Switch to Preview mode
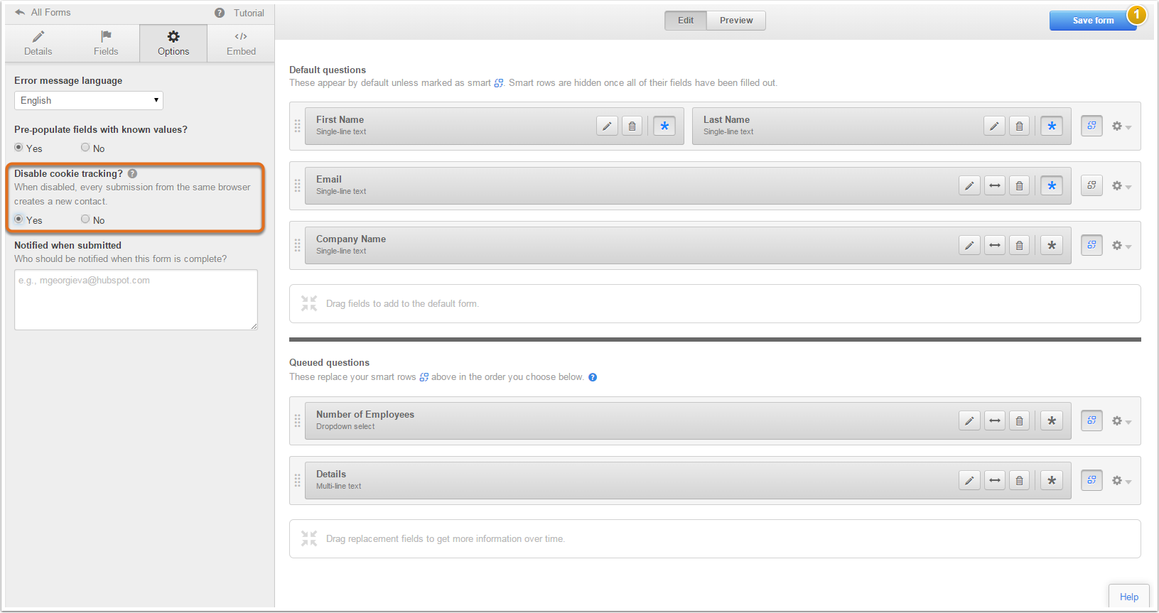 [736, 21]
